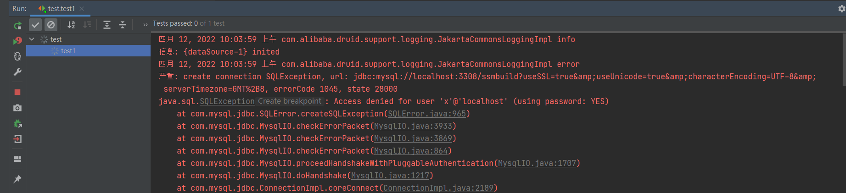Open MysqlIO.java:3869 link

tap(413, 138)
